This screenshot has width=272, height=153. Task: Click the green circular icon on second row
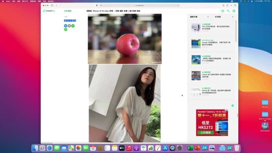[65, 30]
